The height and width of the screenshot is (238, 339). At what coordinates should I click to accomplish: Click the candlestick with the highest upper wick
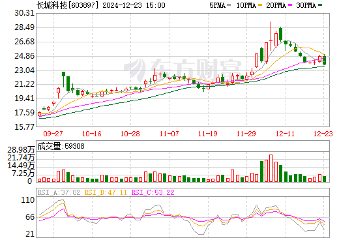(271, 36)
